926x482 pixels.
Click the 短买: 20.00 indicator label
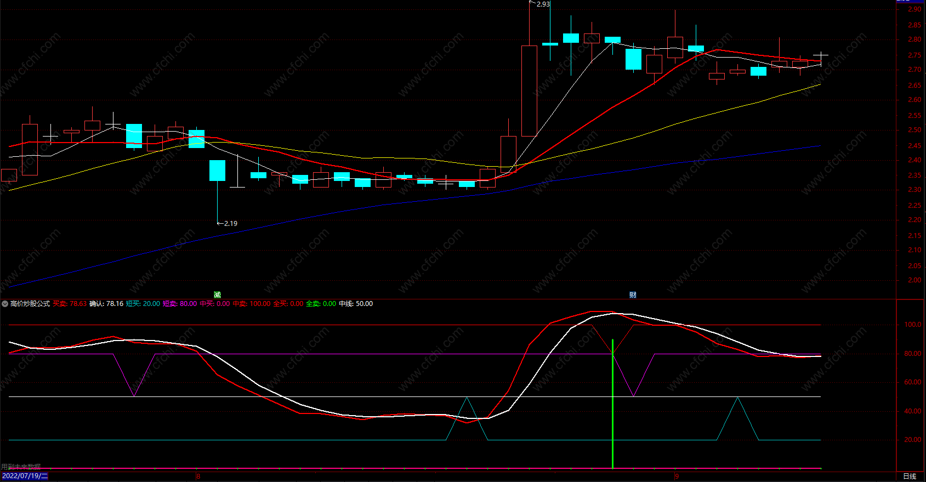[143, 304]
